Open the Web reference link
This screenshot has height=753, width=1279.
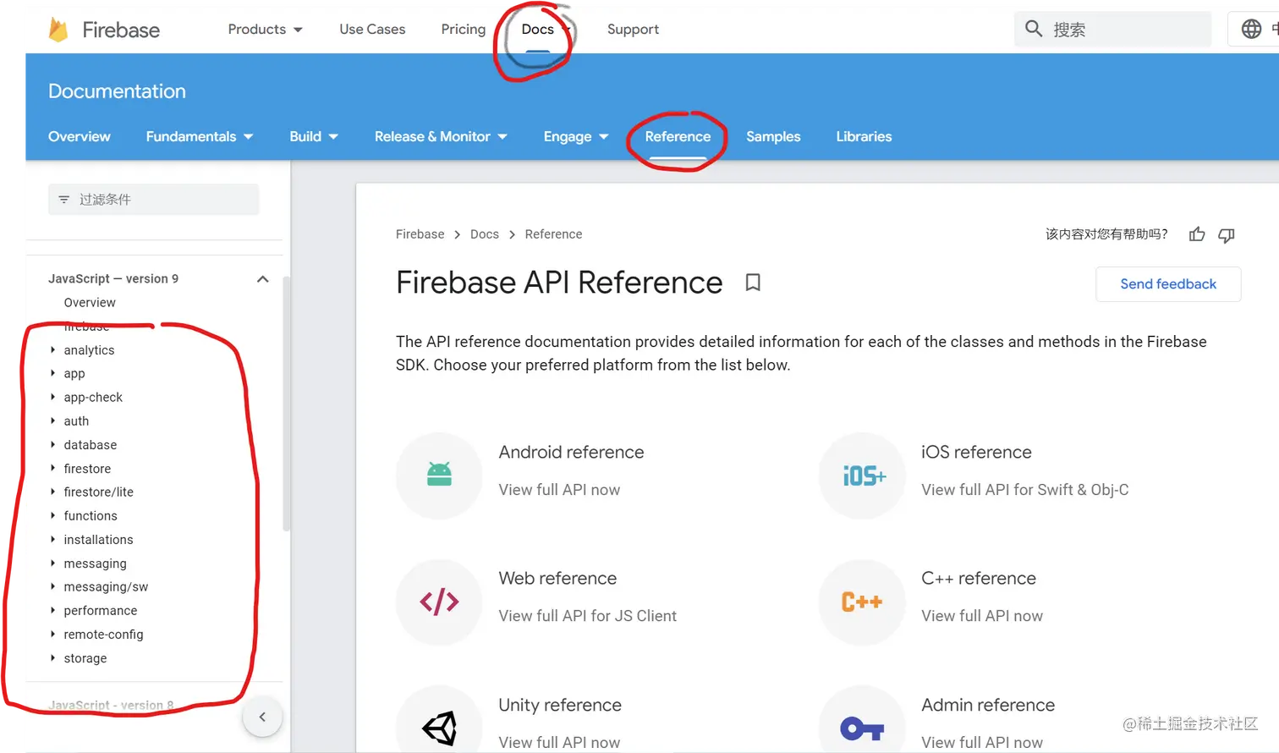[x=557, y=578]
